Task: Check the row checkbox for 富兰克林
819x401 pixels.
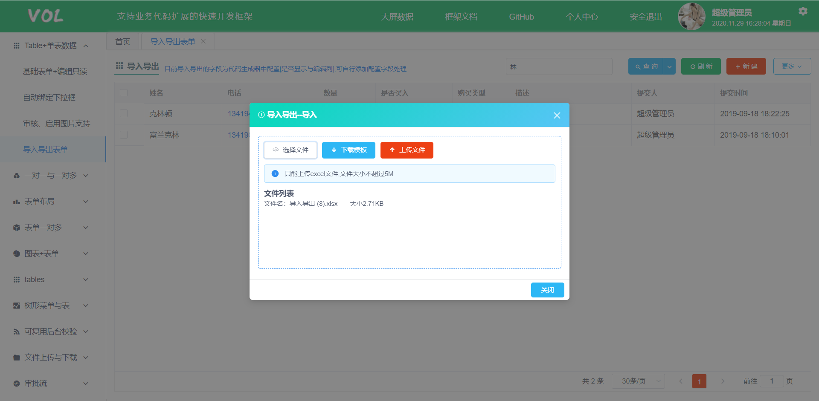Action: point(124,135)
